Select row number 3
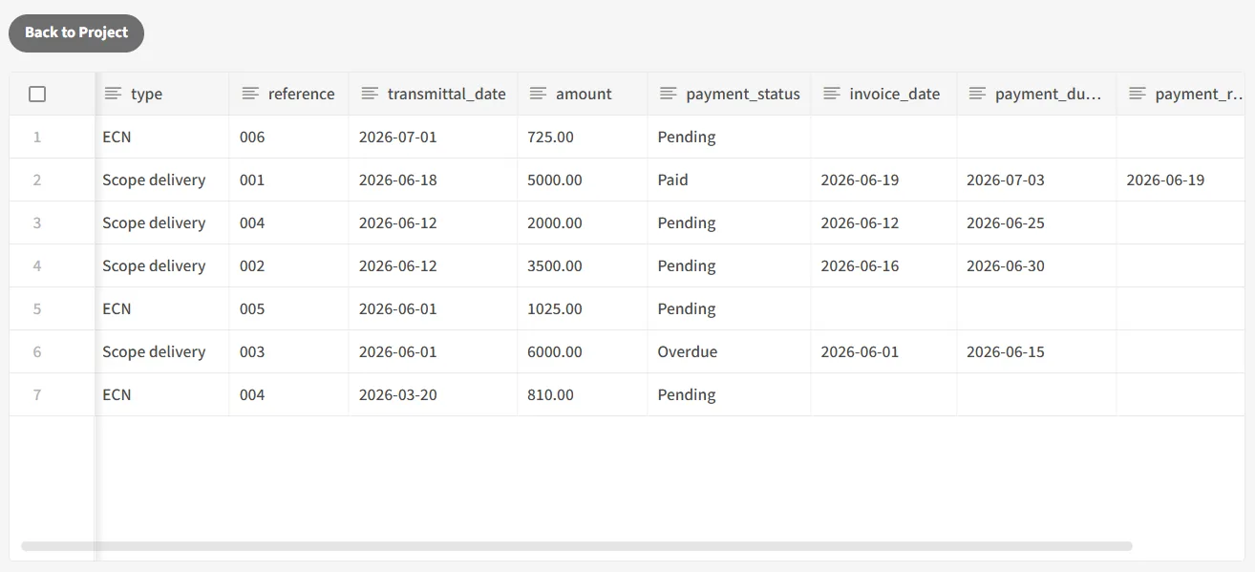The image size is (1255, 572). [x=37, y=222]
